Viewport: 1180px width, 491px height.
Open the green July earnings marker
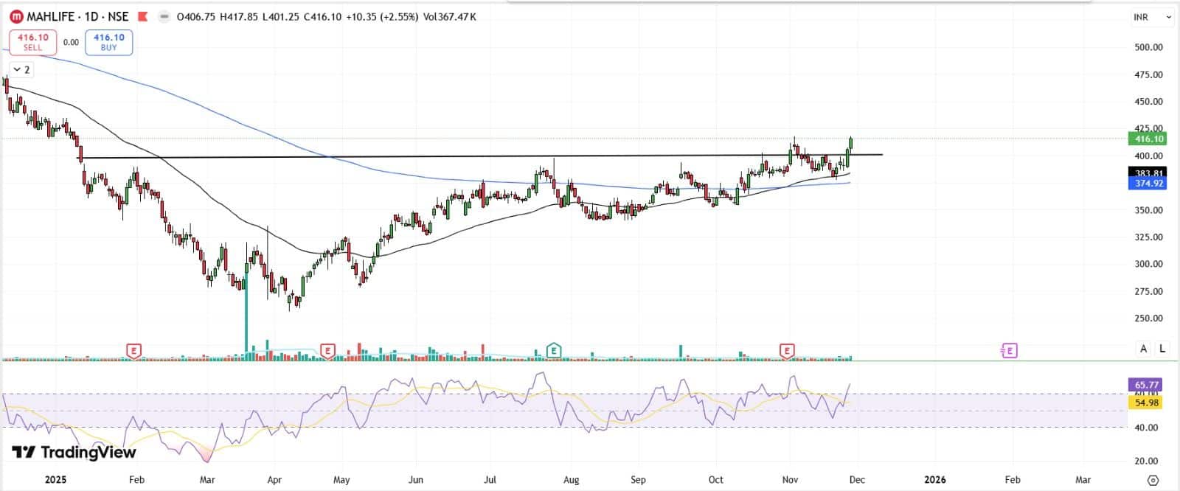click(553, 351)
